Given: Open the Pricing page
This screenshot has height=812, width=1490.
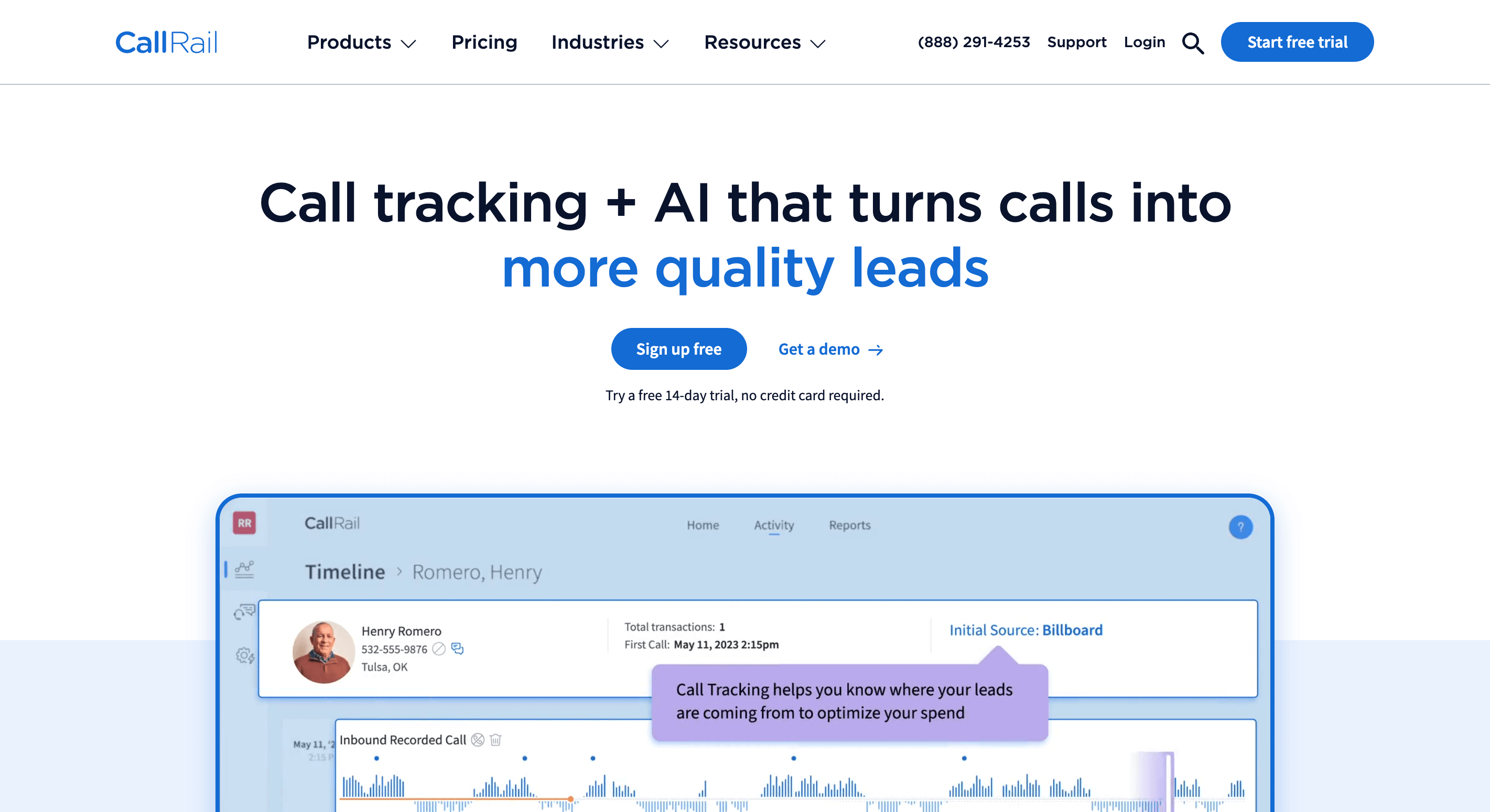Looking at the screenshot, I should click(484, 42).
